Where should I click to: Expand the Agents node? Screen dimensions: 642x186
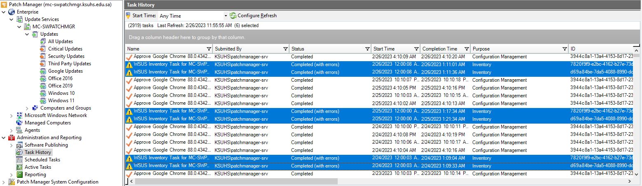coord(12,130)
